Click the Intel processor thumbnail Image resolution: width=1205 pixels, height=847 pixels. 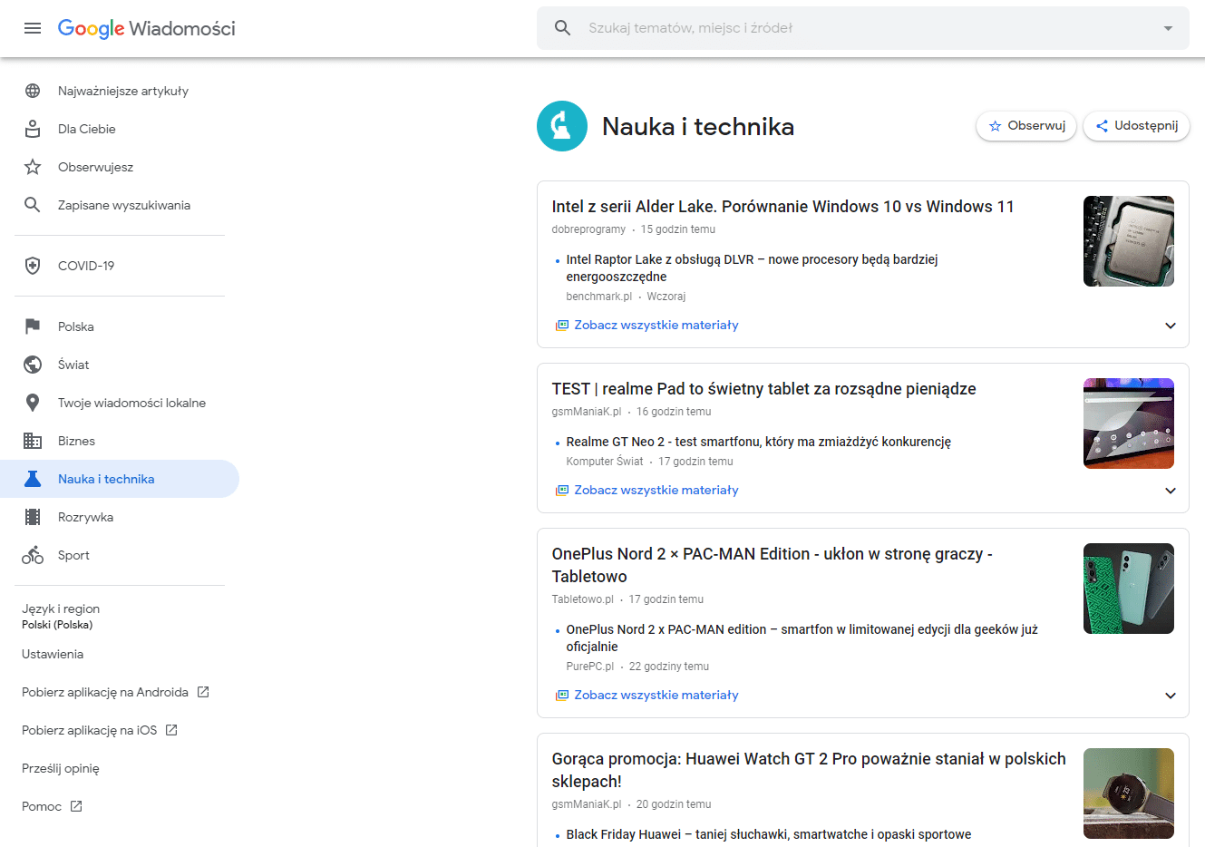point(1129,241)
